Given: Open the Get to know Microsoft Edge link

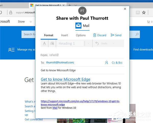Looking at the screenshot, I should [x=66, y=79].
